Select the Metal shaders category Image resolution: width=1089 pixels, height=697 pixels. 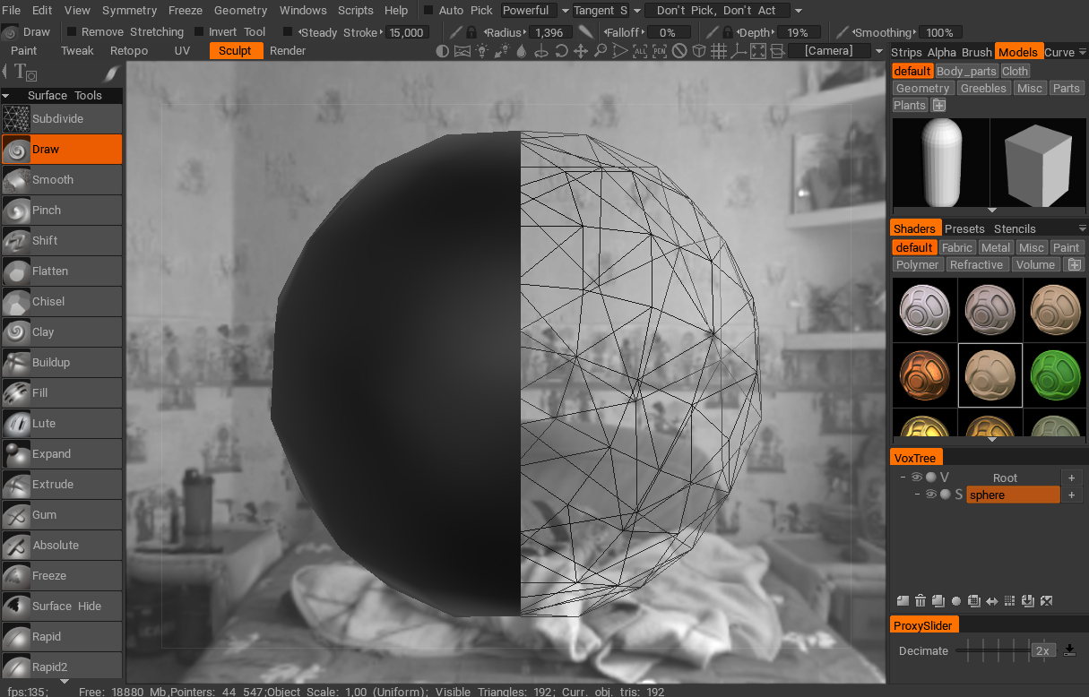coord(995,247)
